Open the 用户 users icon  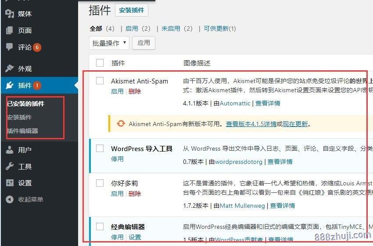click(10, 150)
